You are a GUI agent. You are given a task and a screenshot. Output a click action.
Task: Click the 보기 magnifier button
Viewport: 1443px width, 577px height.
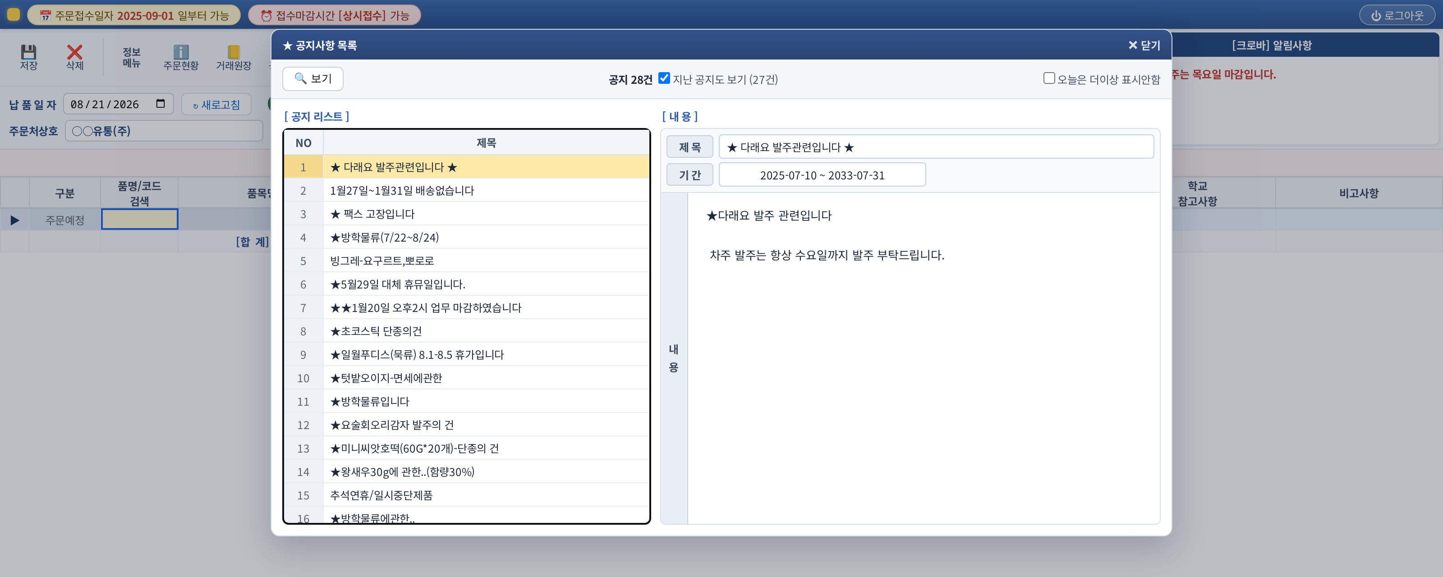pos(312,78)
